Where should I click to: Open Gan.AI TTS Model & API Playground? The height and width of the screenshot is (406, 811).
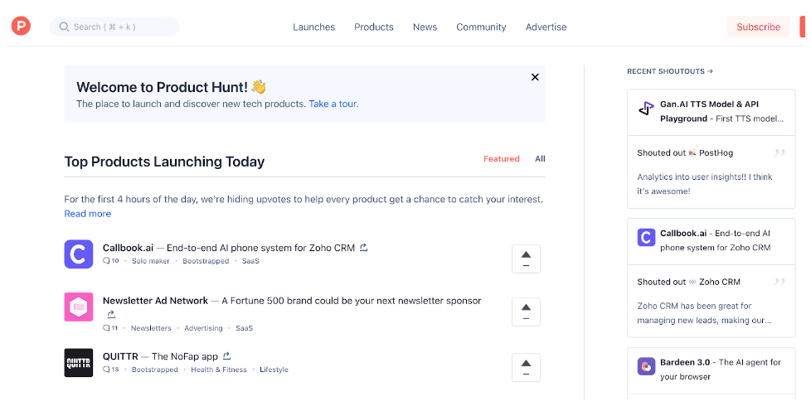710,111
